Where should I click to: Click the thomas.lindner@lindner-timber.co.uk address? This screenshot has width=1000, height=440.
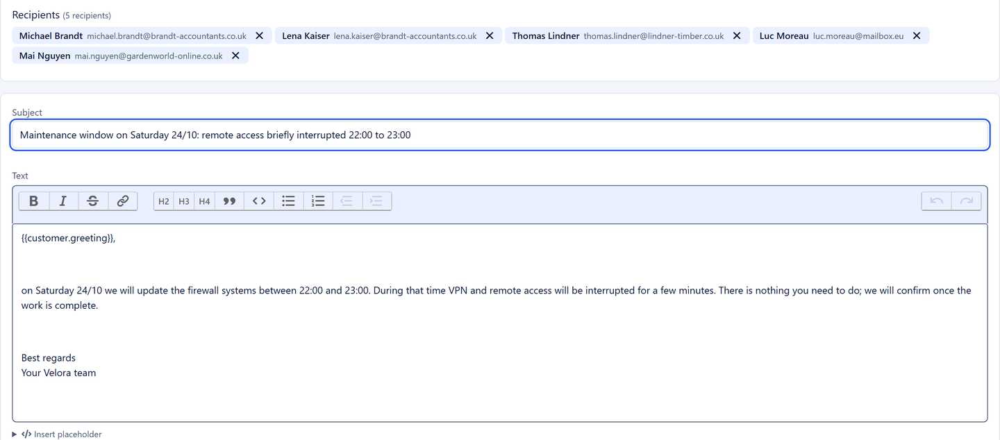click(654, 36)
